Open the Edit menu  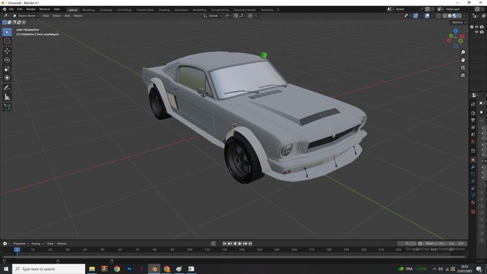pyautogui.click(x=20, y=9)
